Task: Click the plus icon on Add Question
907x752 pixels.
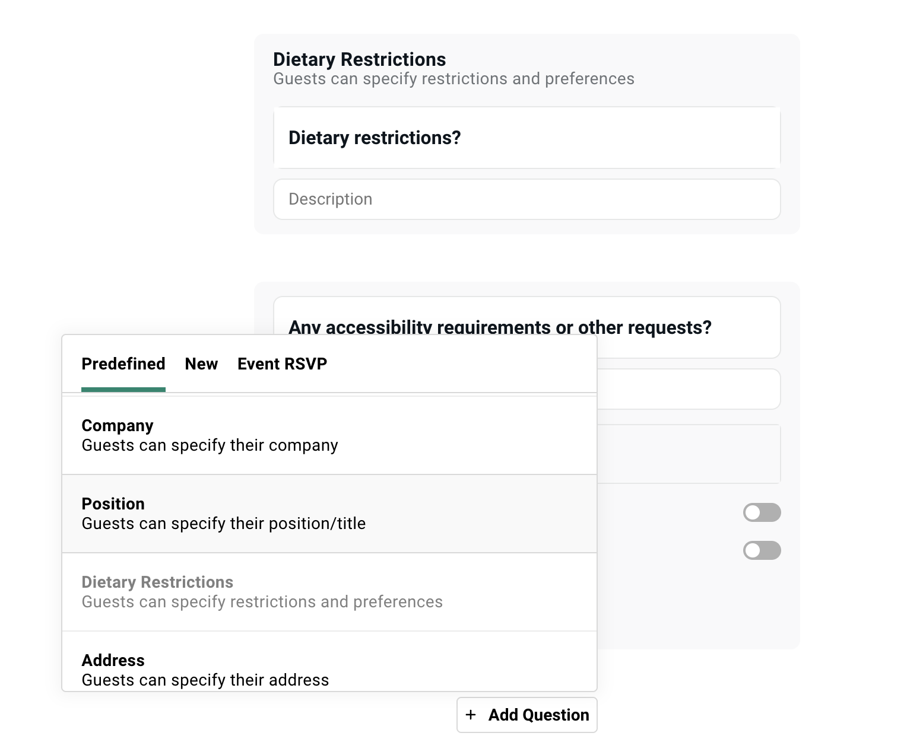Action: [x=471, y=715]
